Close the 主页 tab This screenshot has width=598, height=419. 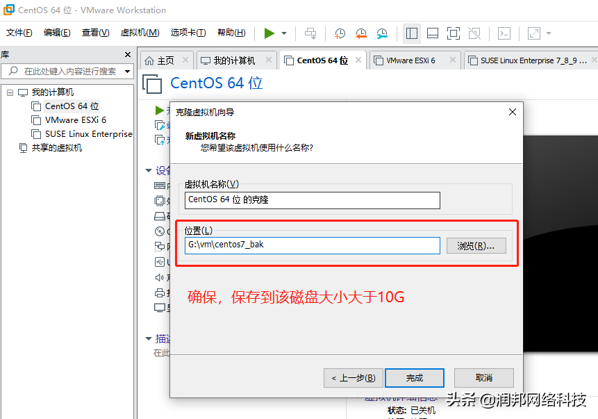[x=185, y=60]
